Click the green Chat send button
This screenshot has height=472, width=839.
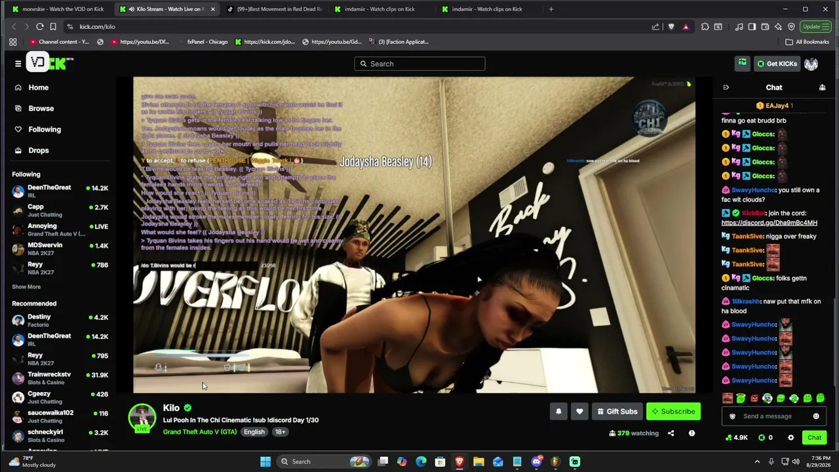814,438
